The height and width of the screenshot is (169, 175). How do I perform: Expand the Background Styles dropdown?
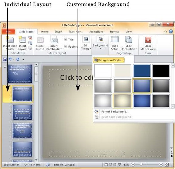109,60
